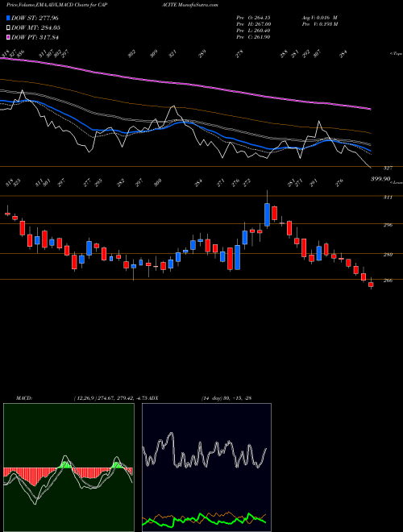403x532 pixels.
Task: Click the MACD values '(12,26,9) 274.67, 279.42, -4.75'
Action: click(111, 398)
